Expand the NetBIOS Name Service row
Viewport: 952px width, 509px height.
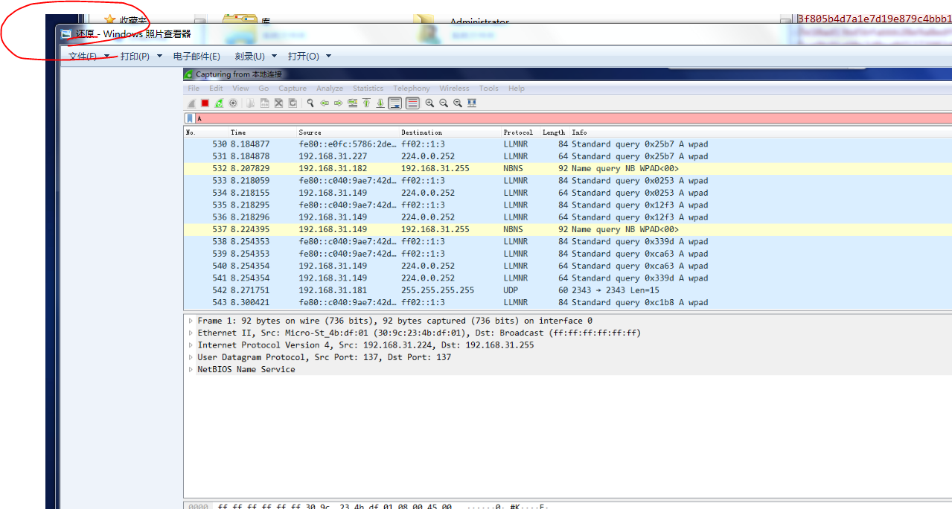coord(191,370)
